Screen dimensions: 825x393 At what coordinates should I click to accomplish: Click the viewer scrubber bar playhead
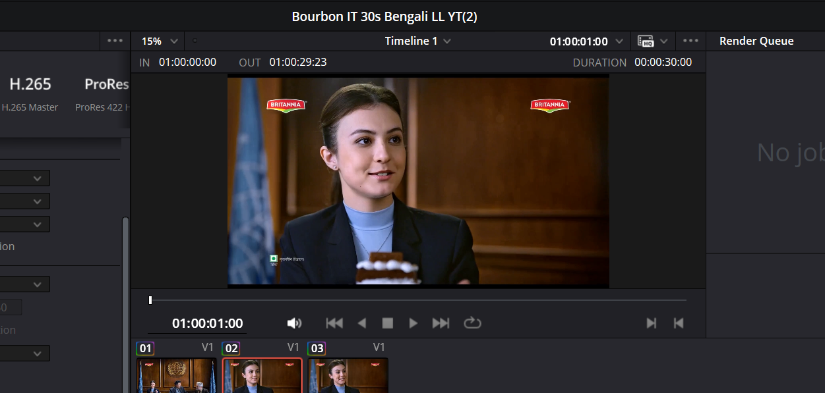coord(150,300)
